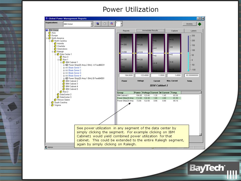Click the Voltage gauge scale
This screenshot has height=181, width=241.
[142, 53]
